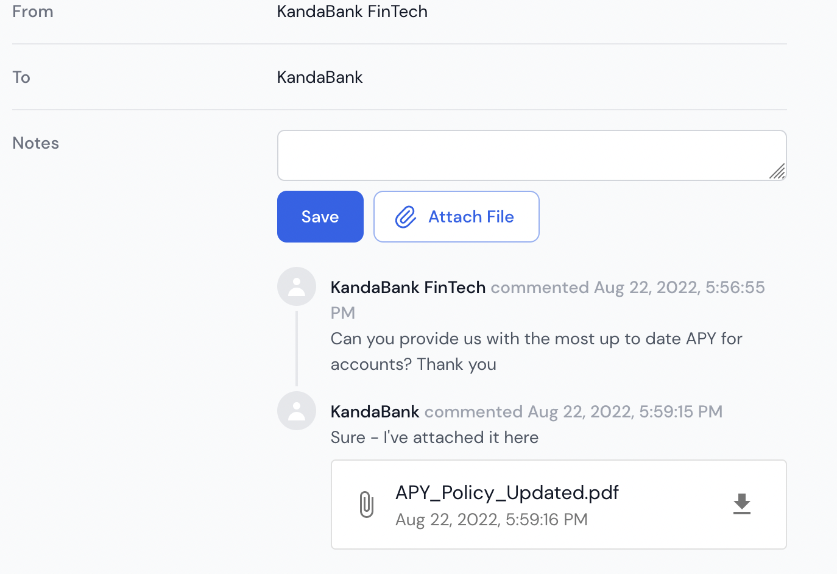837x574 pixels.
Task: Click inside the Notes text area
Action: [x=532, y=155]
